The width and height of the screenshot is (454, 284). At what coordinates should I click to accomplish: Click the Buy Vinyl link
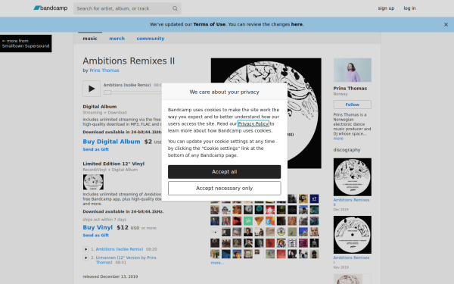click(98, 227)
